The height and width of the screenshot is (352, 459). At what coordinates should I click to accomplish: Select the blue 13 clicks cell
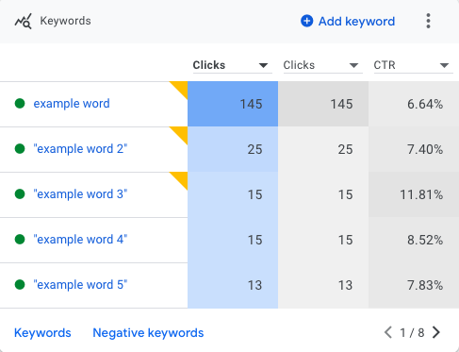click(233, 285)
